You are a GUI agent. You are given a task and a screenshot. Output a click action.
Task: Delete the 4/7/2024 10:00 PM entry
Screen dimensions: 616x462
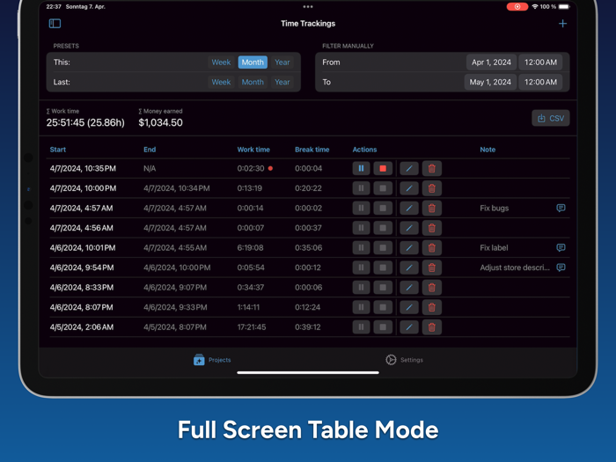pyautogui.click(x=432, y=188)
